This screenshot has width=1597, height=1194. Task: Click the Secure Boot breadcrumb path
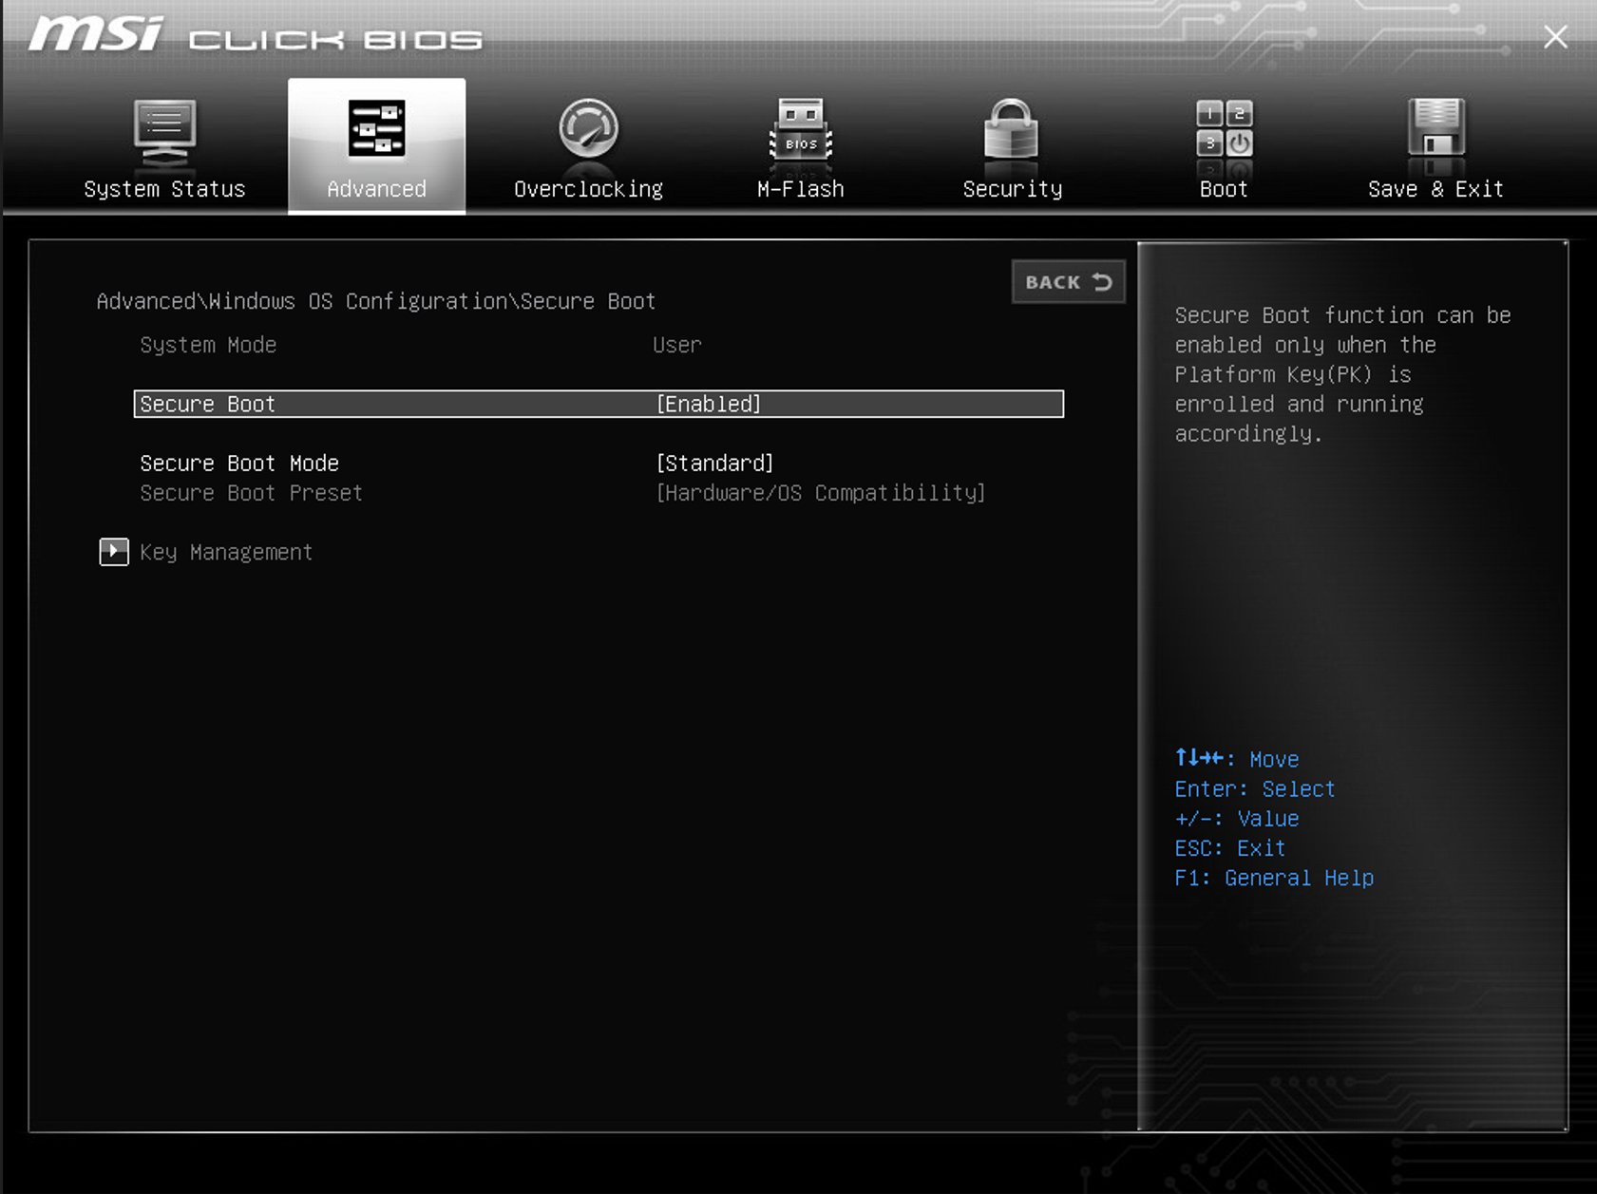(x=376, y=301)
